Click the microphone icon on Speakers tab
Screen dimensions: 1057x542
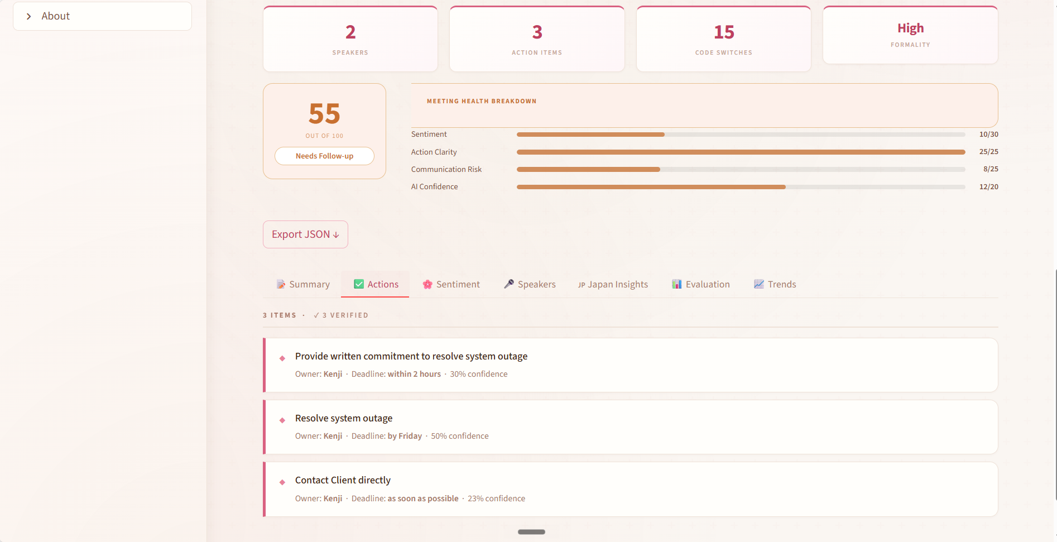pos(509,284)
